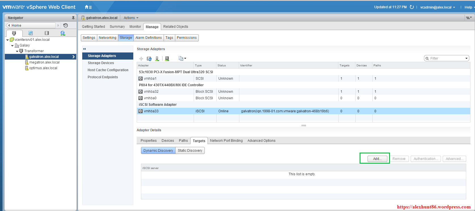Image resolution: width=475 pixels, height=211 pixels.
Task: Rescan the selected storage adapter
Action: coord(167,59)
